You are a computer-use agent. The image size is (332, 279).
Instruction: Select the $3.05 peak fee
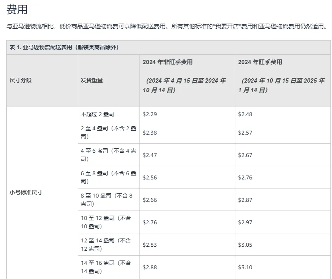coord(245,245)
